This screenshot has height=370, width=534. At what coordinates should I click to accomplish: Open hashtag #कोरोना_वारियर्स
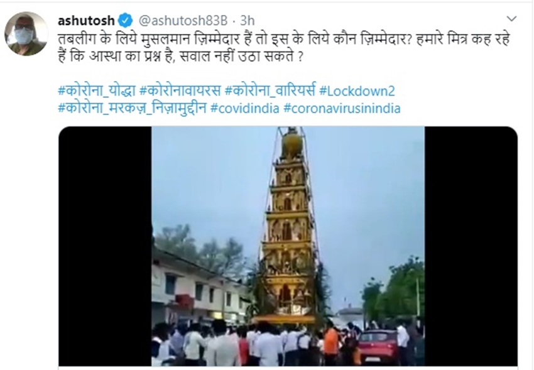pos(270,90)
